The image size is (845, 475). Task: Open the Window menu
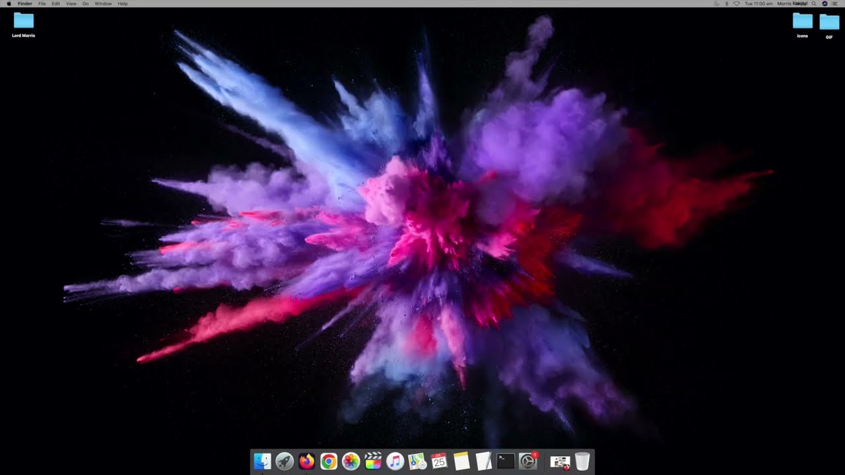103,3
